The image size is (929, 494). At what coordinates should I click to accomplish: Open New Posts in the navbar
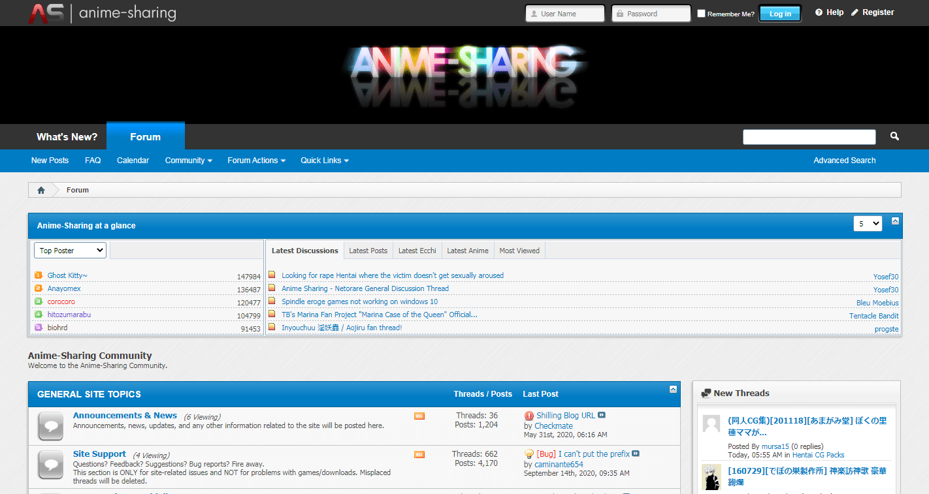coord(50,161)
